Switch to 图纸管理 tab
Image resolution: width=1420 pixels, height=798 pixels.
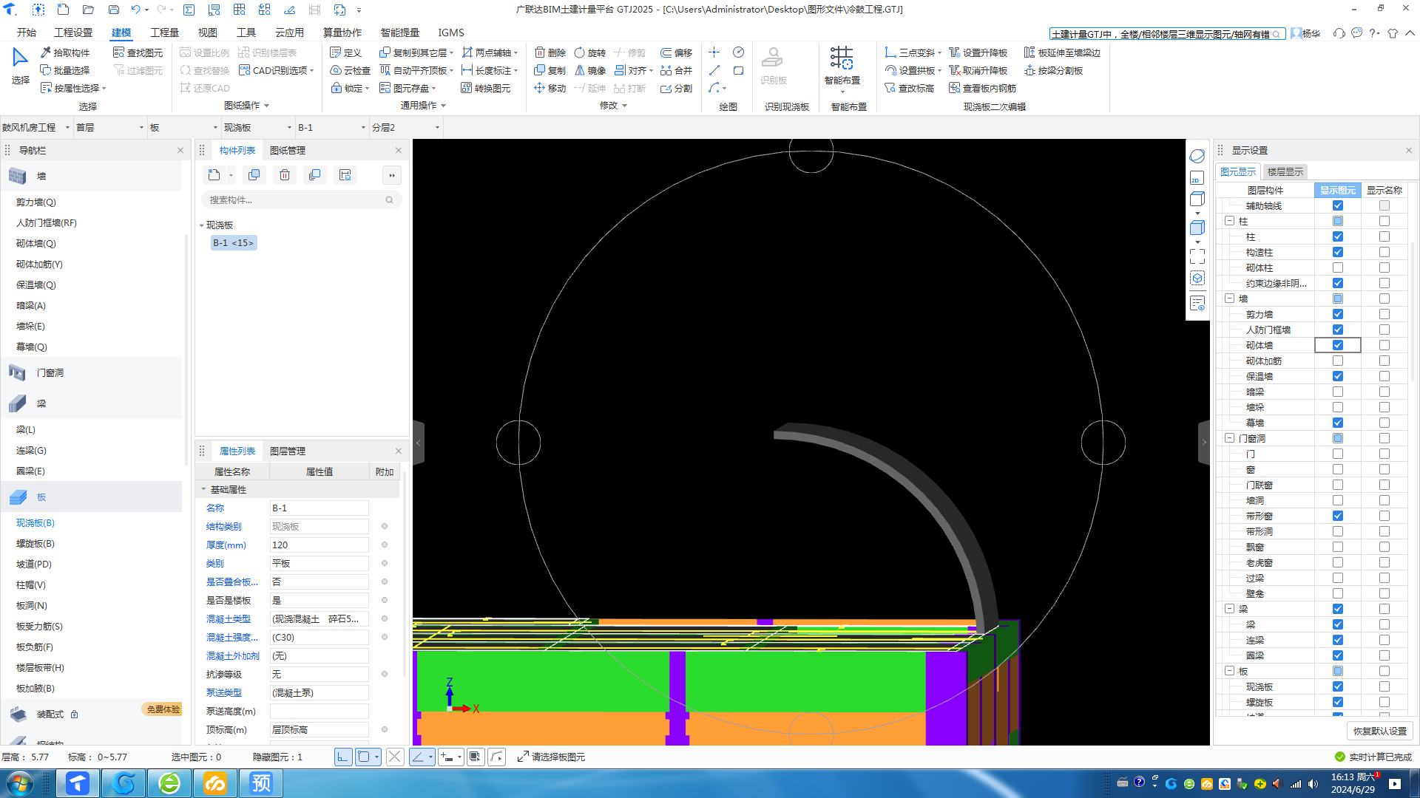click(287, 150)
